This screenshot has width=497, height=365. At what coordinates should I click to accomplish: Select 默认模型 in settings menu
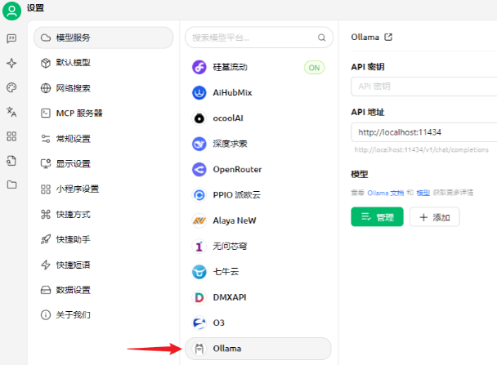point(73,63)
